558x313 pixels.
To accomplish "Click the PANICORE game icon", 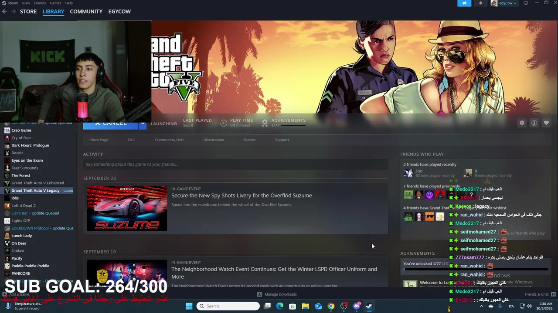I will tap(7, 273).
